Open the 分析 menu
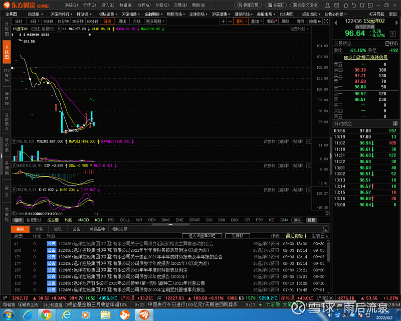This screenshot has height=321, width=401. [144, 5]
